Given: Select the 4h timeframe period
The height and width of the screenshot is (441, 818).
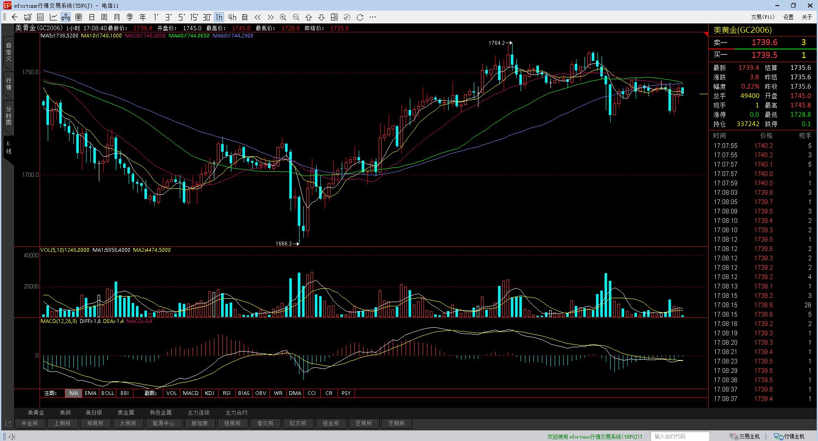Looking at the screenshot, I should tap(232, 17).
